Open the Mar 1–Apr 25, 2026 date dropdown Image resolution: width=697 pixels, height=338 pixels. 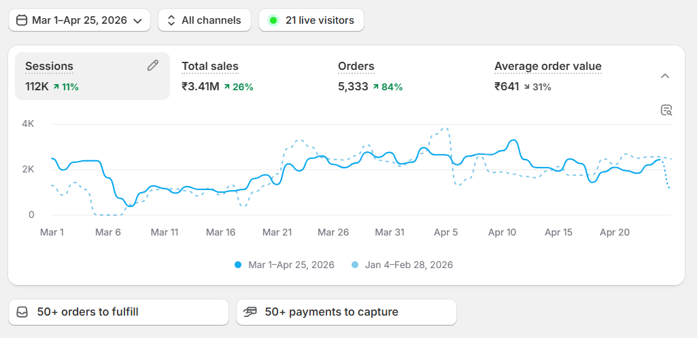click(x=80, y=20)
